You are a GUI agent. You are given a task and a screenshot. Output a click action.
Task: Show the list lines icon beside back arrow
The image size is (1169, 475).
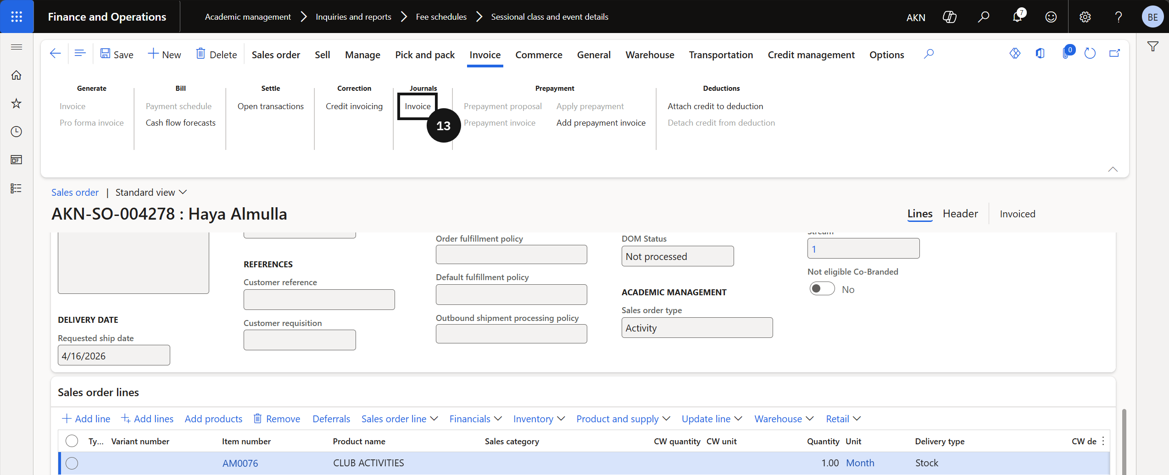(x=80, y=54)
